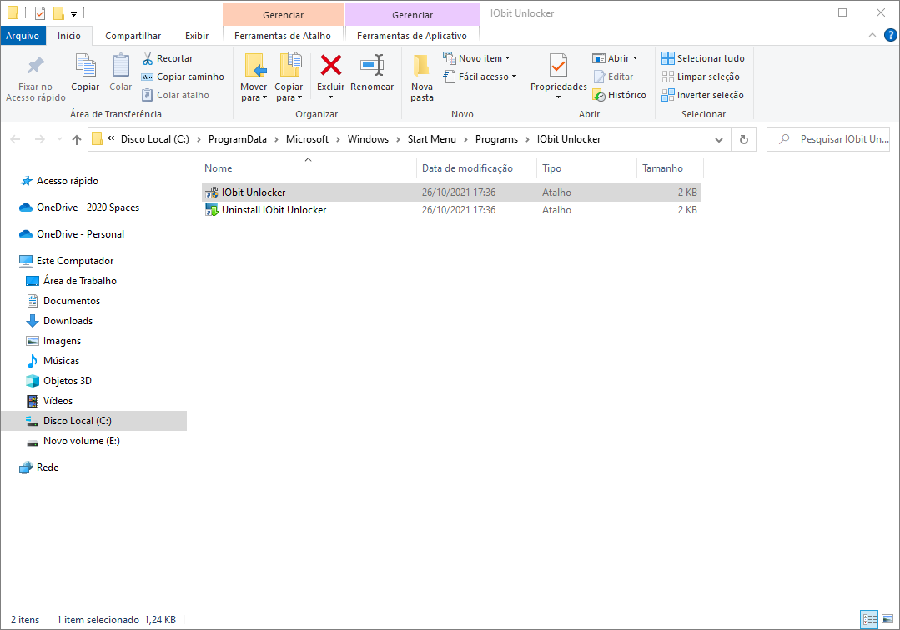900x630 pixels.
Task: Click Programs in the address path
Action: pos(496,139)
